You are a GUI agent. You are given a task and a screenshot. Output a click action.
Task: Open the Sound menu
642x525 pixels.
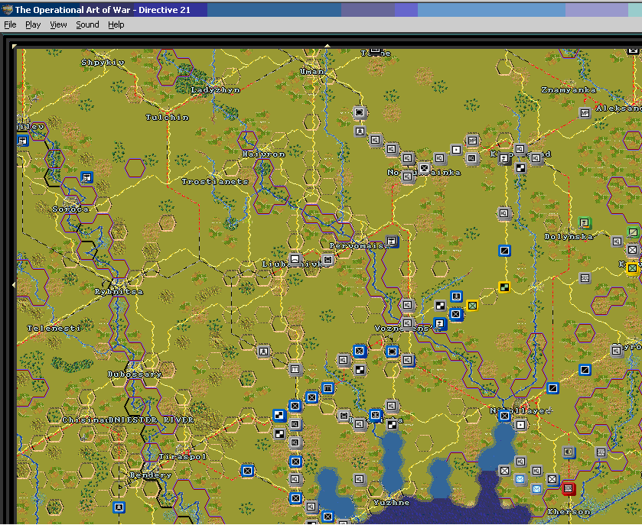(x=87, y=24)
